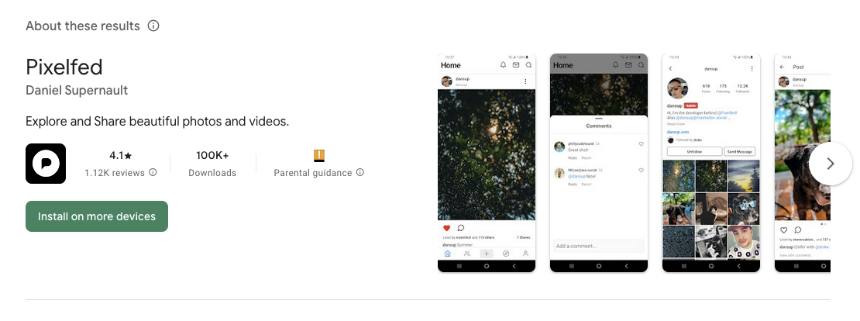The width and height of the screenshot is (860, 321).
Task: Click the info icon next to 1.12K reviews
Action: pyautogui.click(x=153, y=172)
